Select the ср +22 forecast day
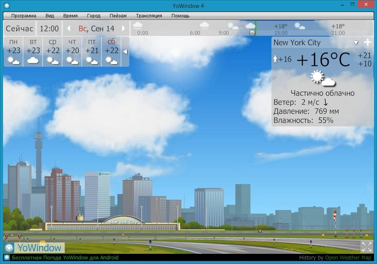This screenshot has width=377, height=264. (53, 51)
